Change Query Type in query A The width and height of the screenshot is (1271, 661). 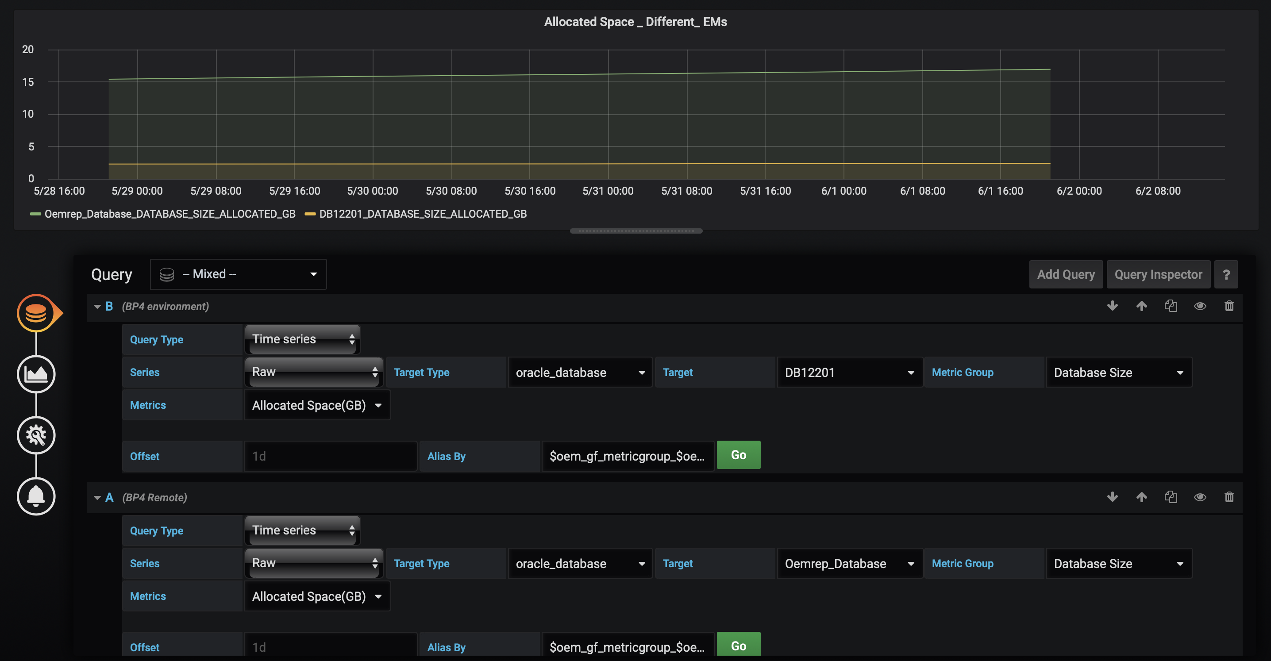[x=303, y=530]
